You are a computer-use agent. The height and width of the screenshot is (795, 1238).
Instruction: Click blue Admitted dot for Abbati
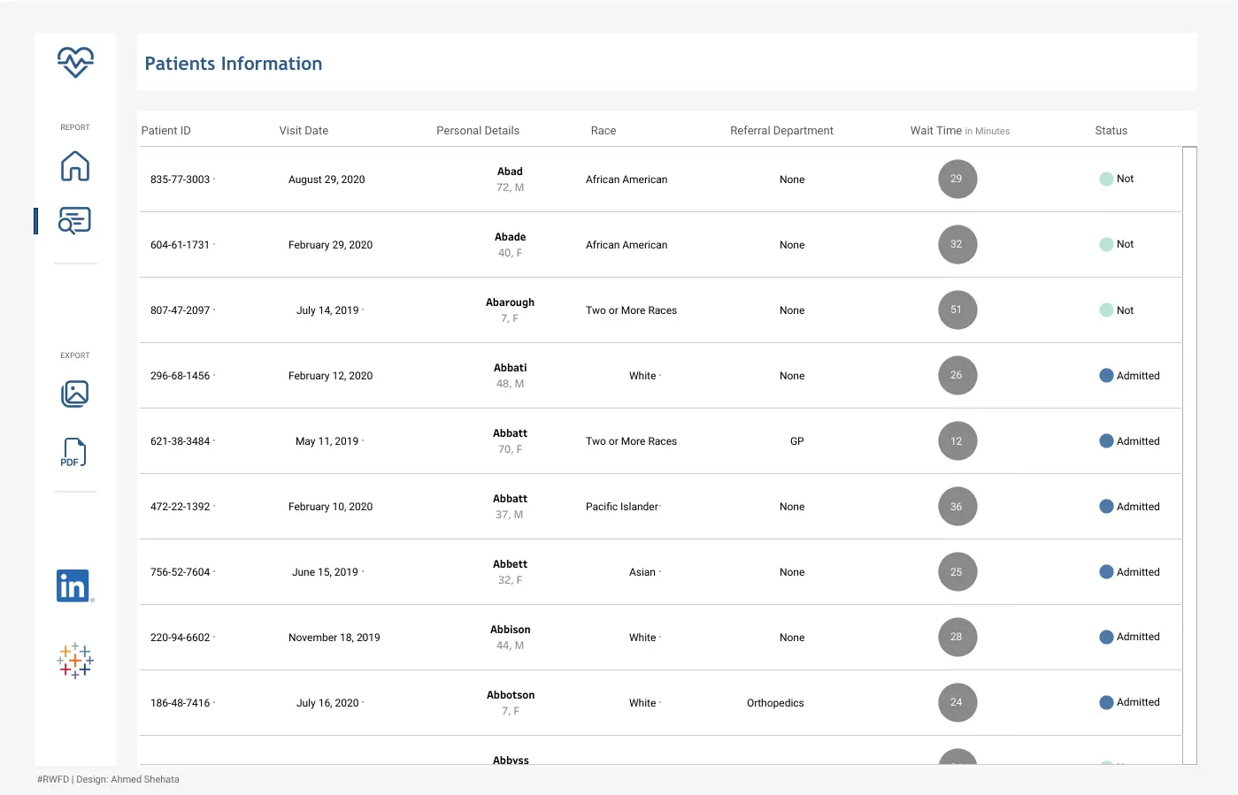click(x=1106, y=376)
